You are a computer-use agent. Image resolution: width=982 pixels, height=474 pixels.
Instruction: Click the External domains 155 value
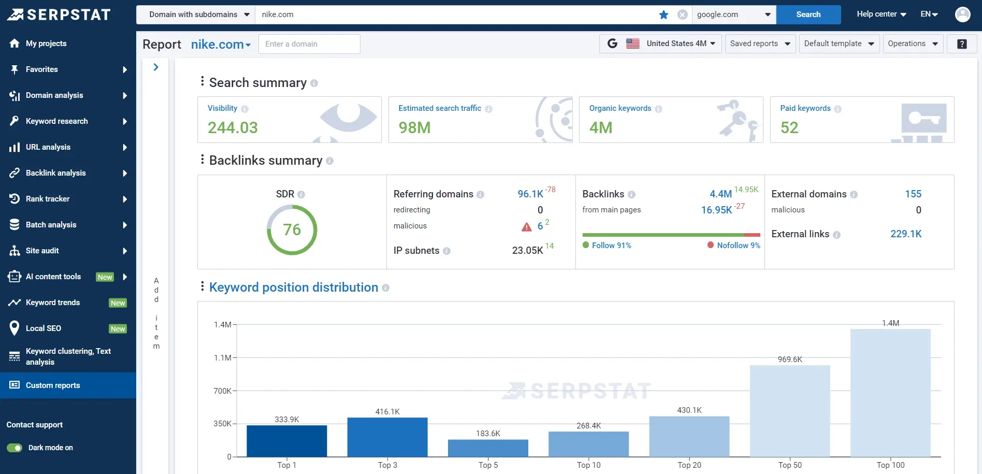[913, 194]
